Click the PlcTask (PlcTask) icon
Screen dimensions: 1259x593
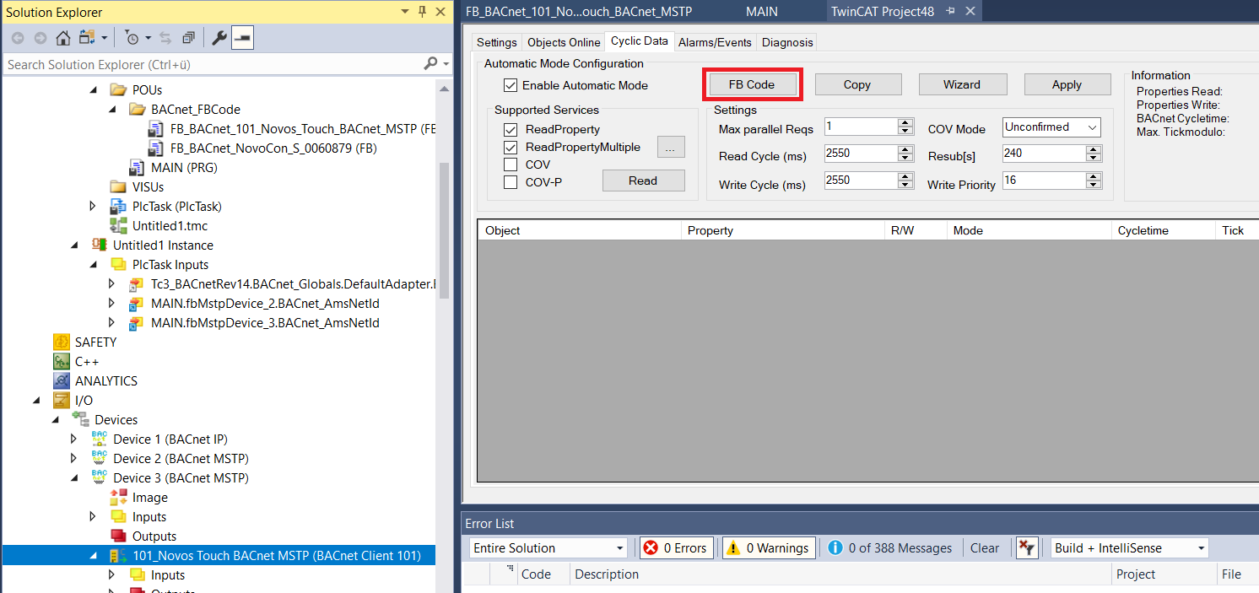(118, 206)
